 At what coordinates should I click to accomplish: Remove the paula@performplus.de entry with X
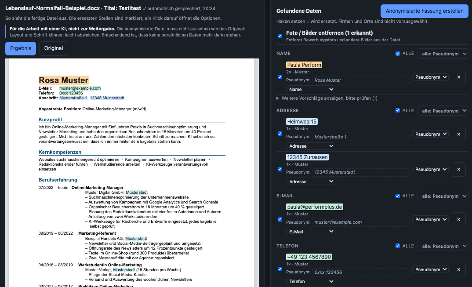pyautogui.click(x=458, y=219)
